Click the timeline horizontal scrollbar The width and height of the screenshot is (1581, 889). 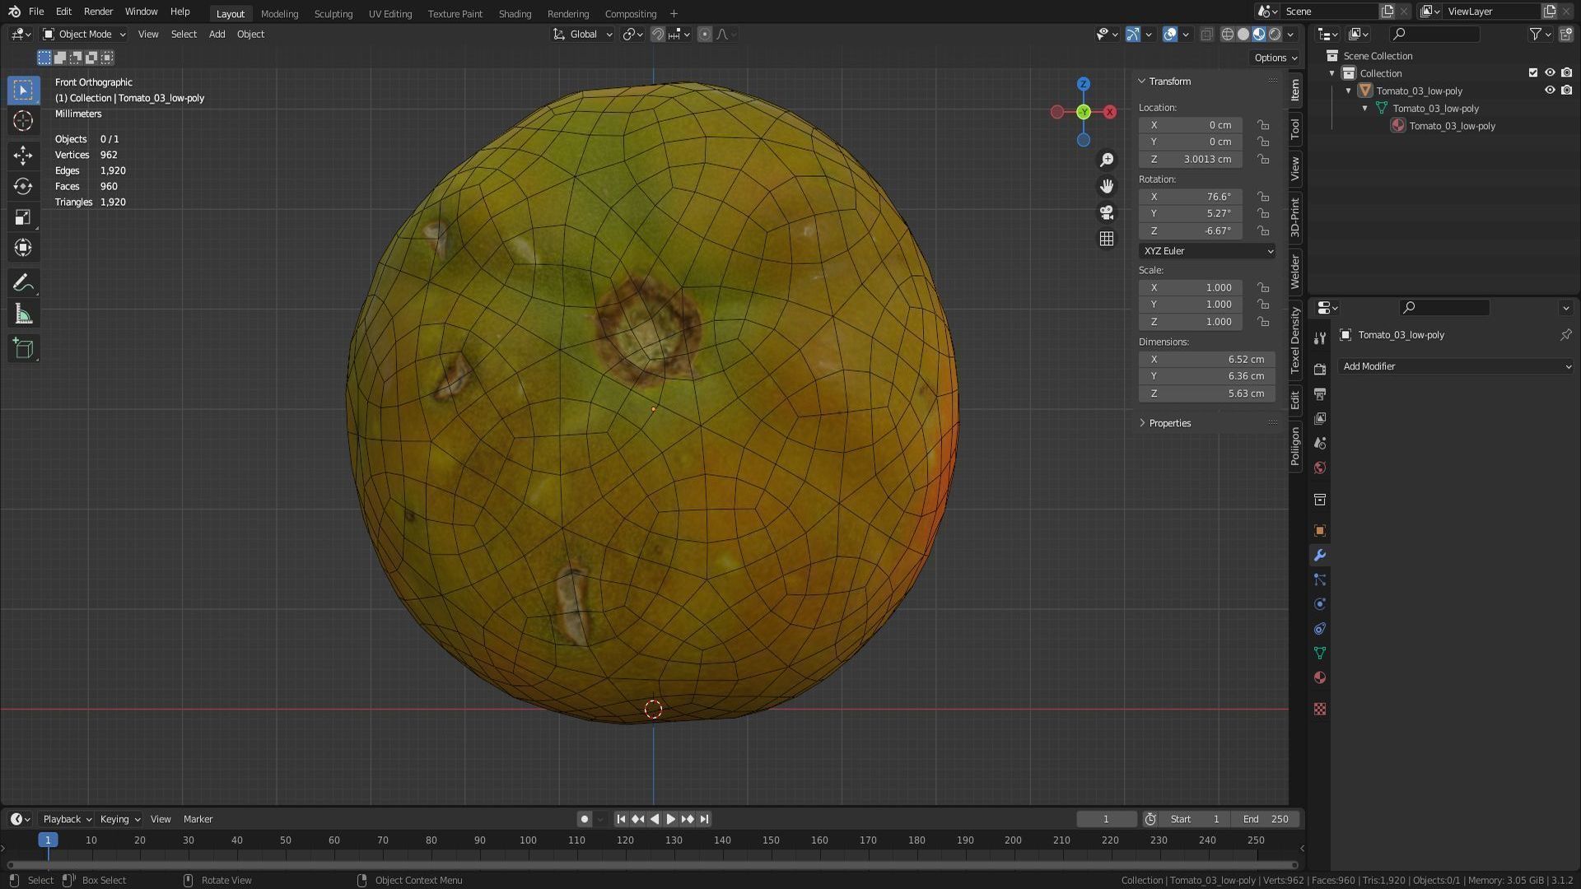pos(653,865)
